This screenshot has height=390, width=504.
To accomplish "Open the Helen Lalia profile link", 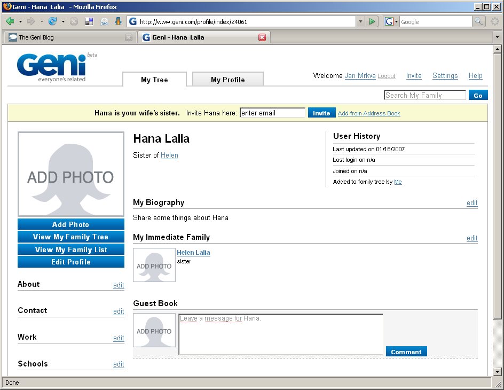I will (193, 253).
